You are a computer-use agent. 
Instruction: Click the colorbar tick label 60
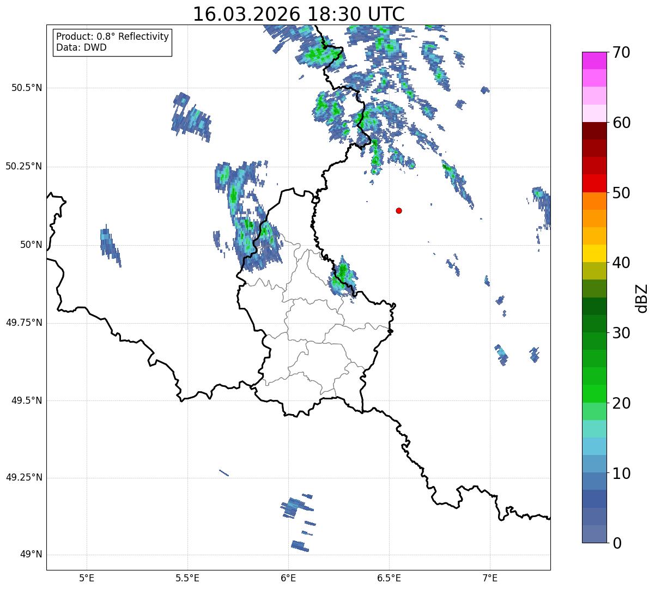[x=621, y=123]
